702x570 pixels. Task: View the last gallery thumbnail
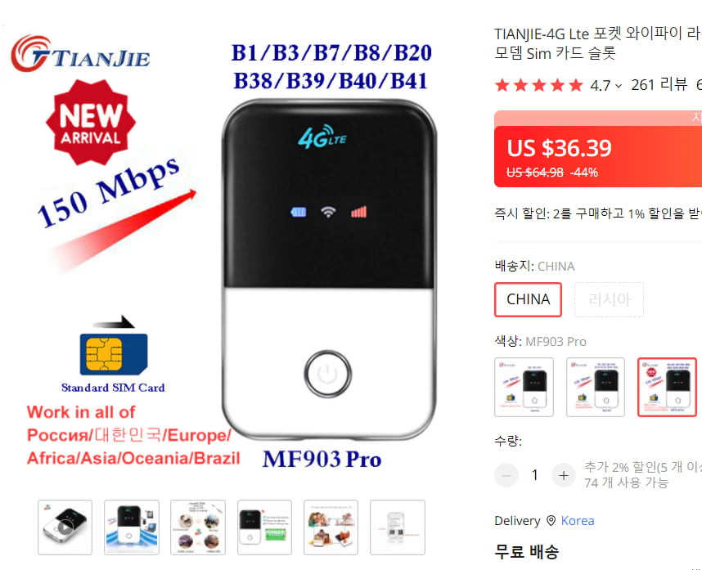[397, 527]
